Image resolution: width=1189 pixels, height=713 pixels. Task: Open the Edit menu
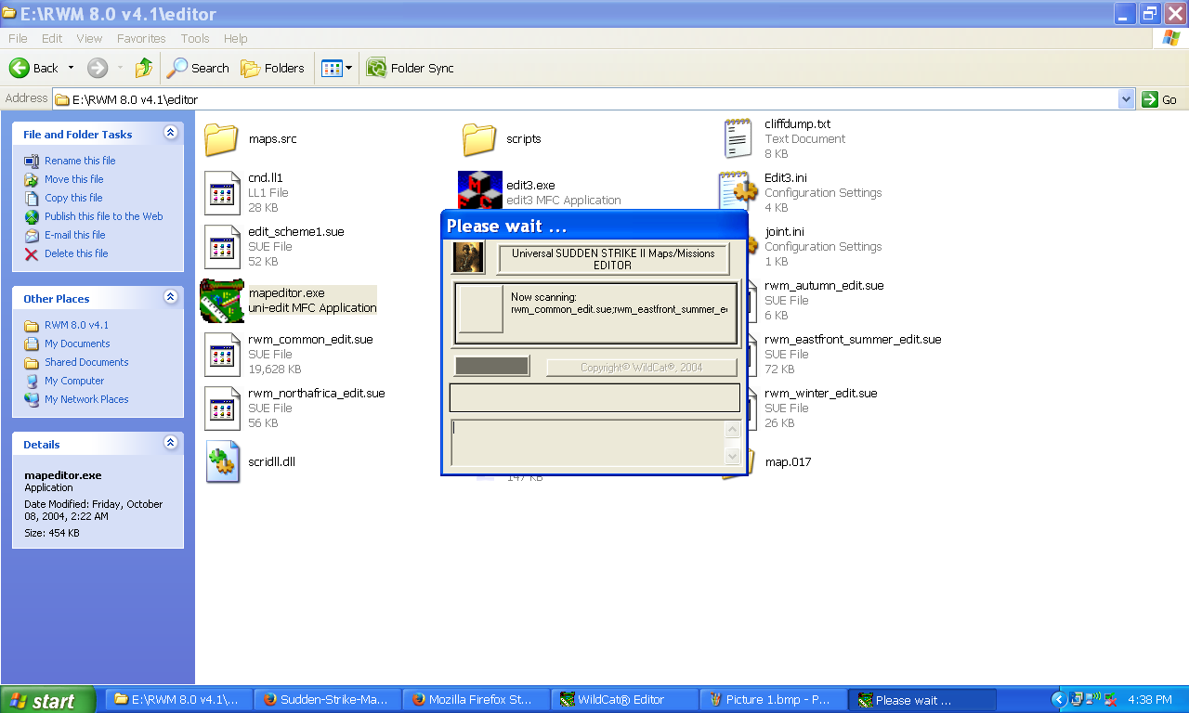pos(52,38)
